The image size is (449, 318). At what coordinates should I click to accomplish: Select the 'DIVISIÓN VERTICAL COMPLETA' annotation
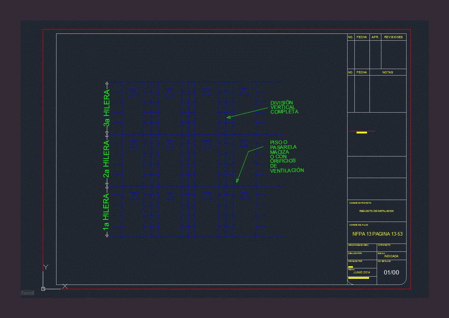point(284,107)
